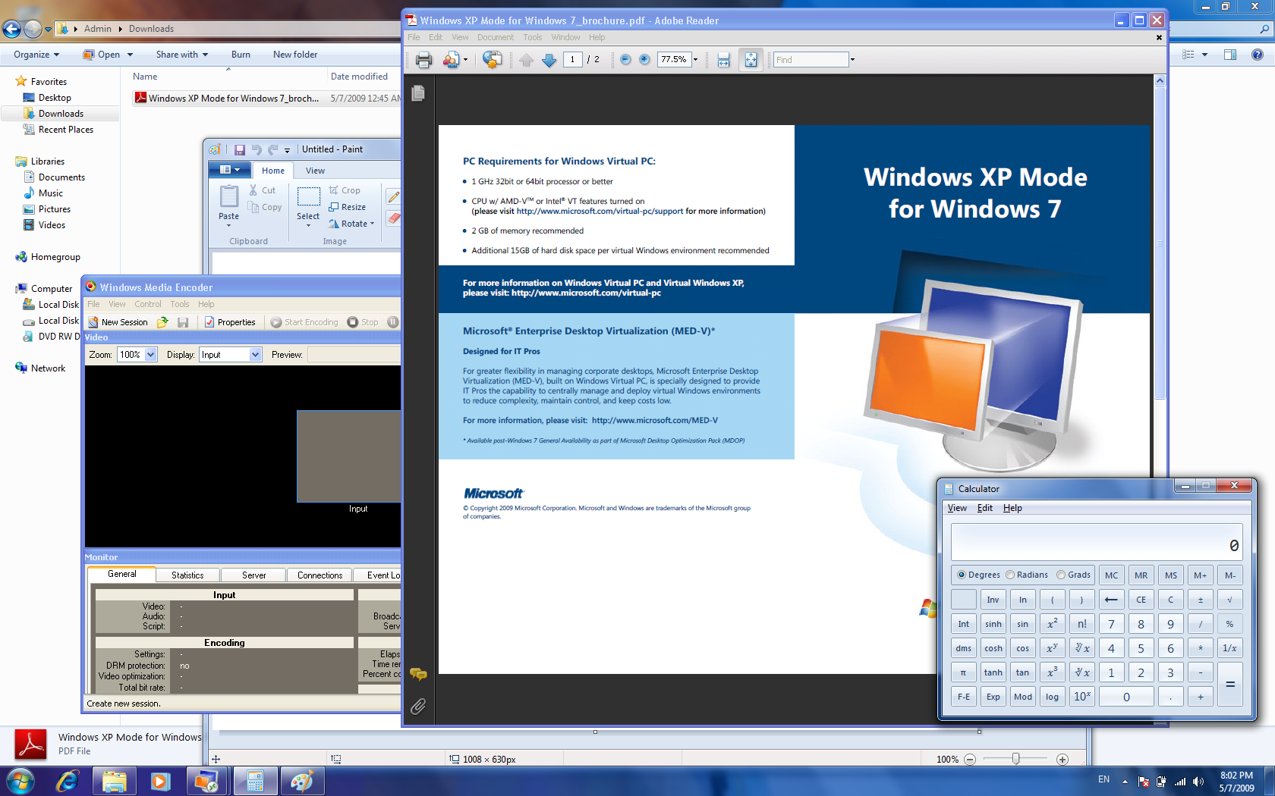The height and width of the screenshot is (796, 1275).
Task: Click Paint zoom out minus button
Action: pos(969,759)
